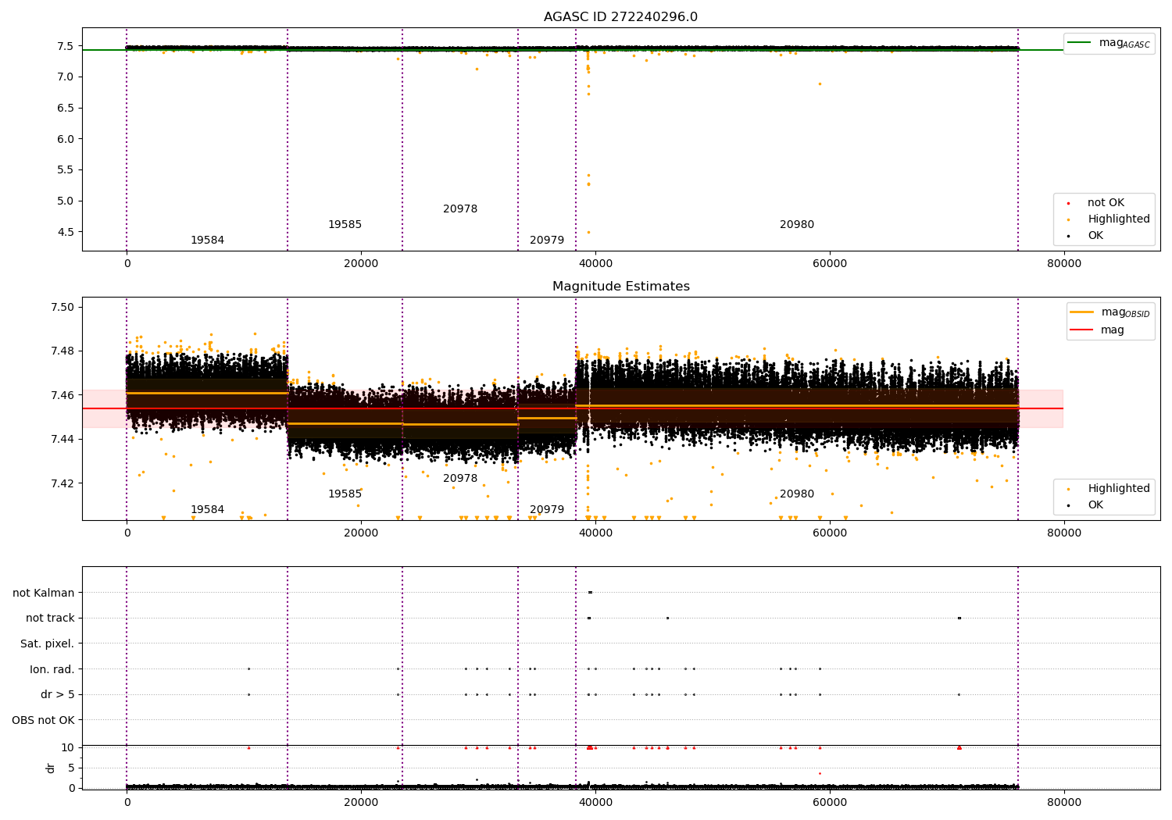Click y-axis tick 6.0 in top plot
The height and width of the screenshot is (820, 1172).
click(x=66, y=139)
